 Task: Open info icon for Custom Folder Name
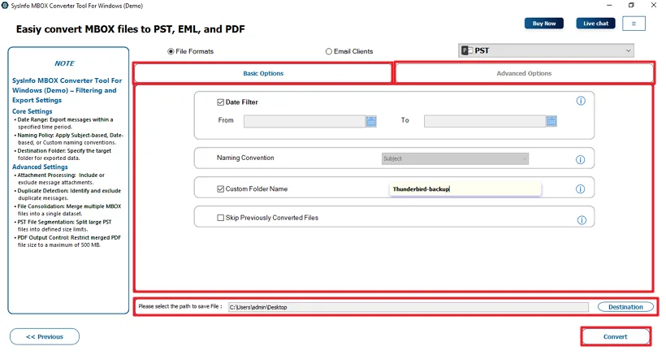(x=580, y=189)
